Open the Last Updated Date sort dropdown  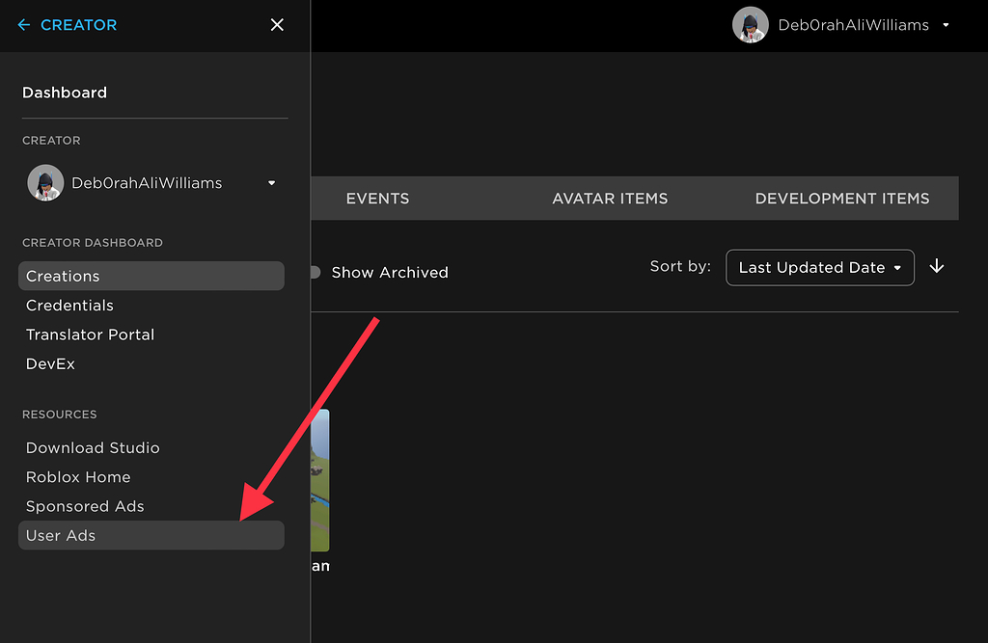[819, 267]
